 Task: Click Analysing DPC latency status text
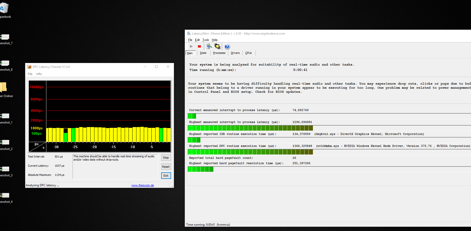pos(42,185)
